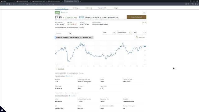
Task: Click the padlock icon in the address bar
Action: [13, 4]
